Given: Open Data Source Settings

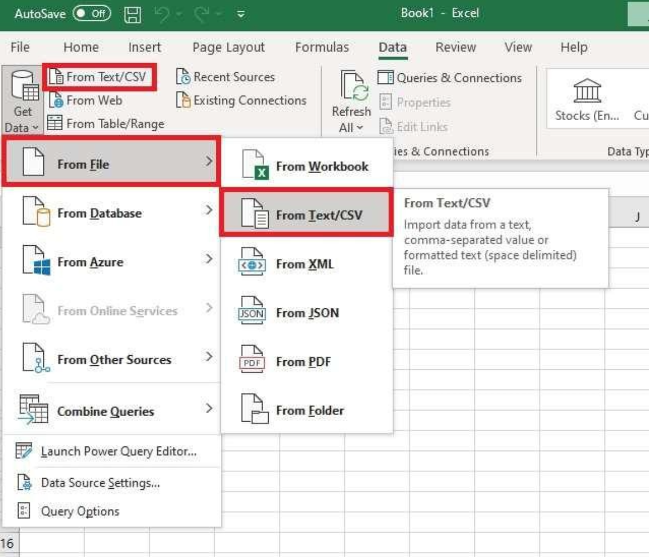Looking at the screenshot, I should (x=111, y=483).
